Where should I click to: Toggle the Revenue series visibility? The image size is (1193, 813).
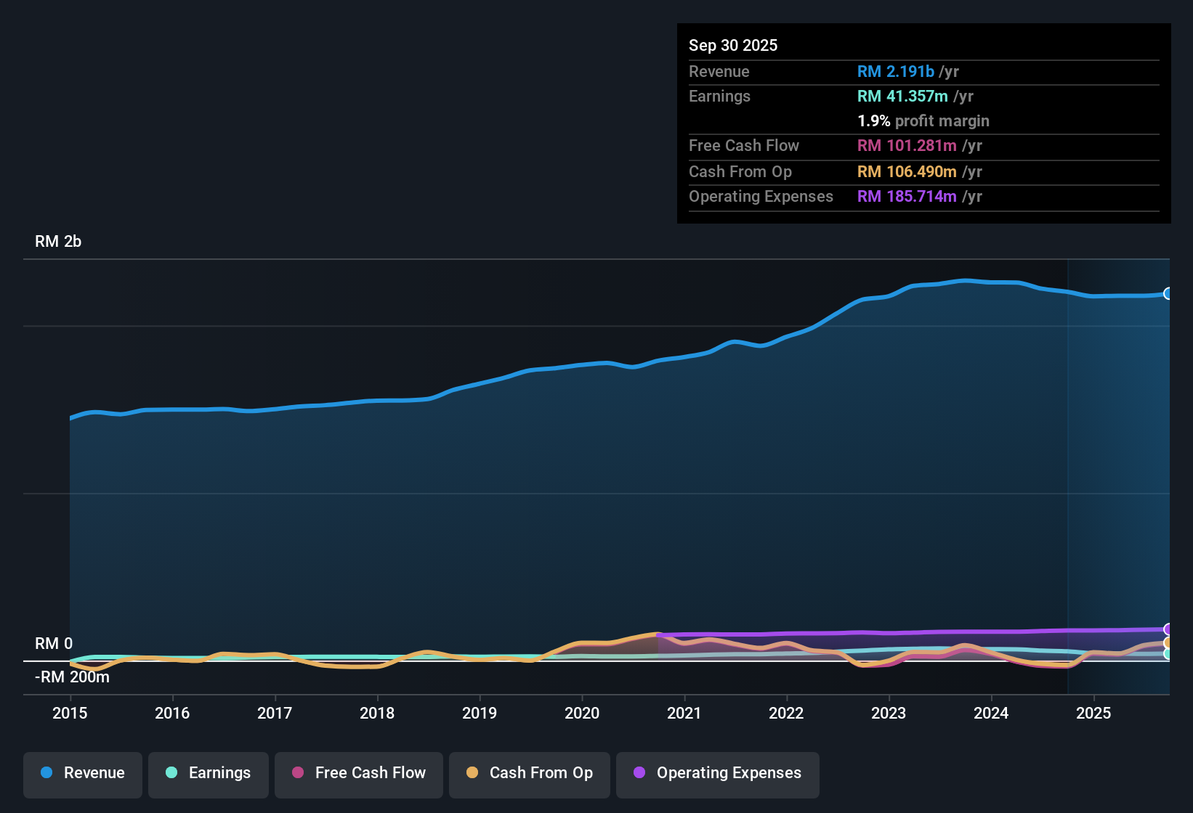(x=82, y=773)
